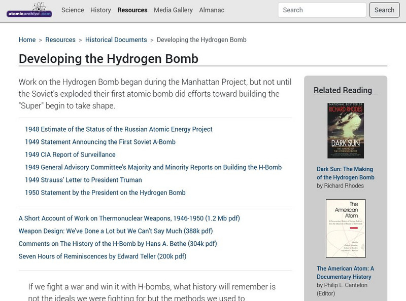This screenshot has width=406, height=301.
Task: Open the Science menu
Action: 73,10
